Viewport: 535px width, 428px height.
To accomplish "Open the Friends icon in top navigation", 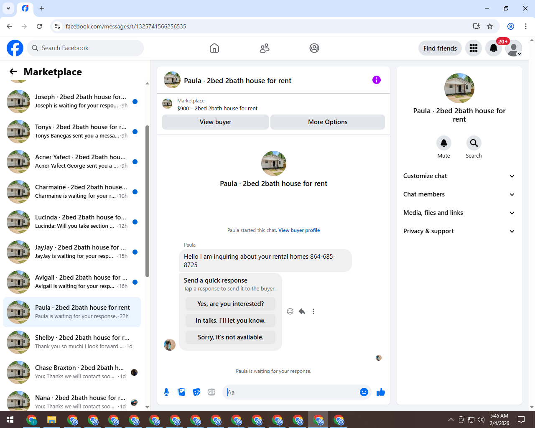I will (265, 48).
